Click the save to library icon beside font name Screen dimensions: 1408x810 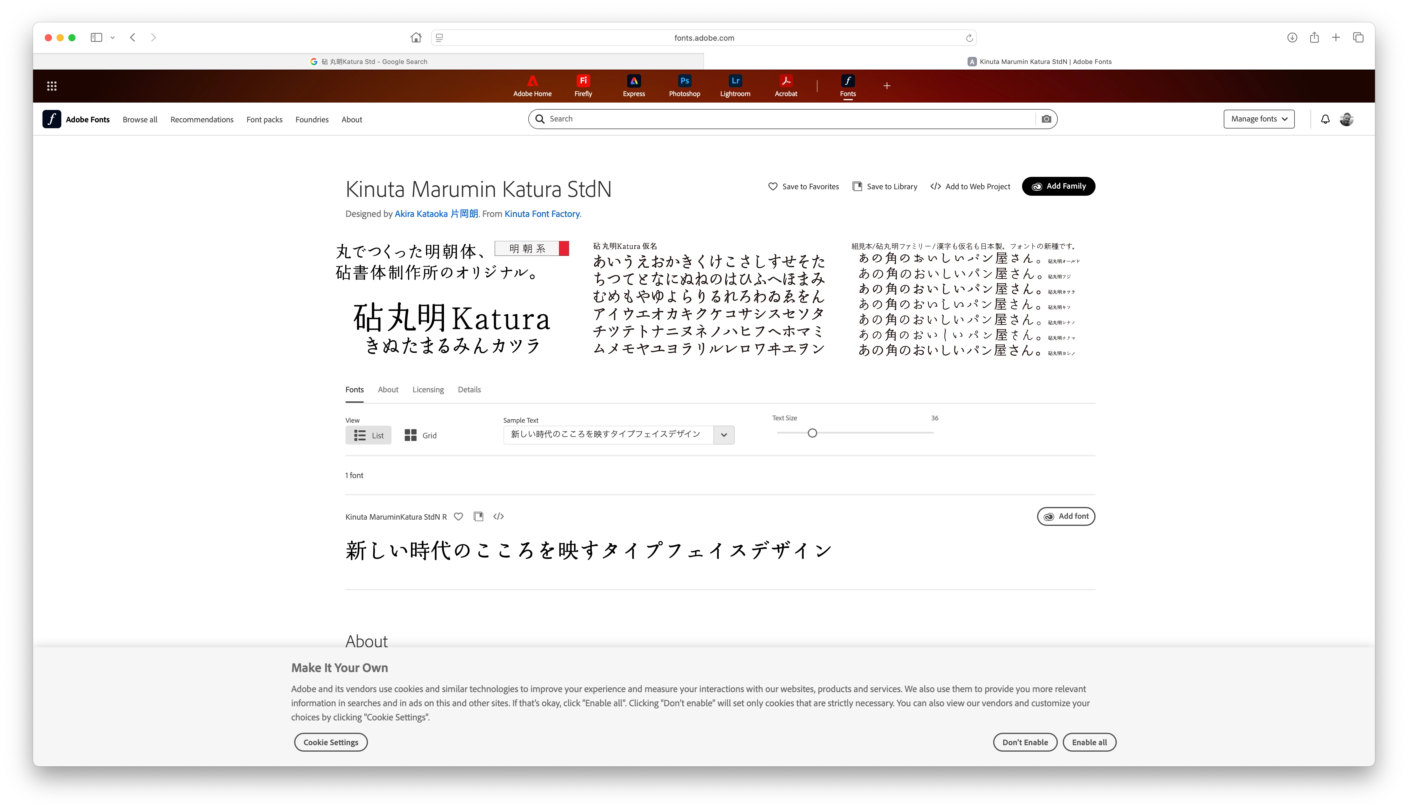coord(478,516)
